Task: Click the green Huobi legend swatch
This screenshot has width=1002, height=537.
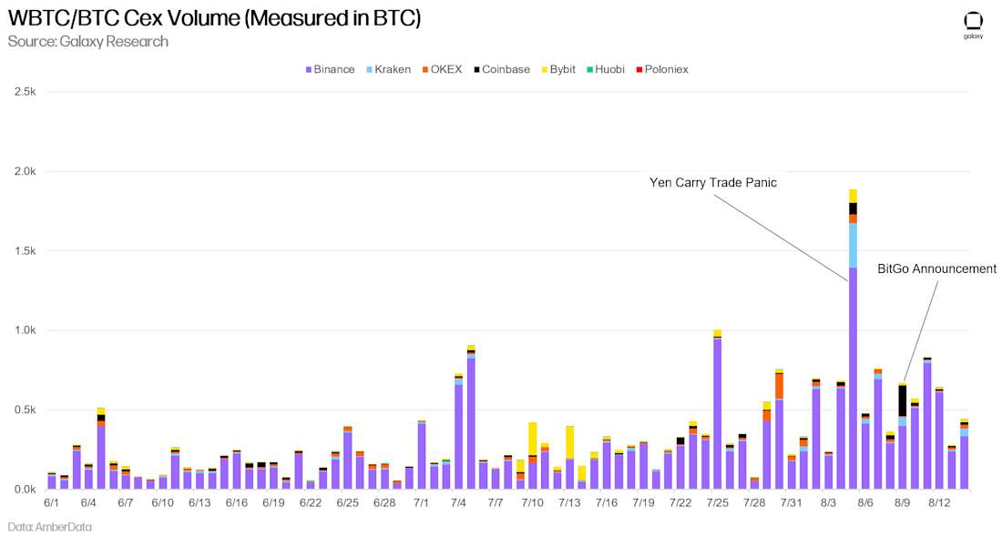Action: click(x=590, y=69)
